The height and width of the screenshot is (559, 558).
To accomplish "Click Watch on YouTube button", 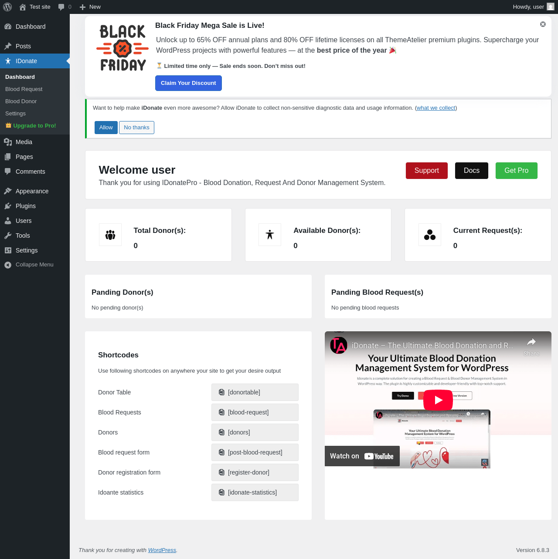I will 362,456.
